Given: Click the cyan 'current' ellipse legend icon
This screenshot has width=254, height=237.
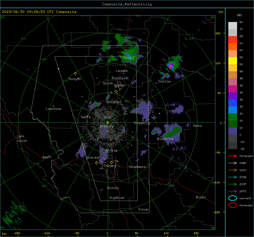Looking at the screenshot, I should click(x=233, y=198).
